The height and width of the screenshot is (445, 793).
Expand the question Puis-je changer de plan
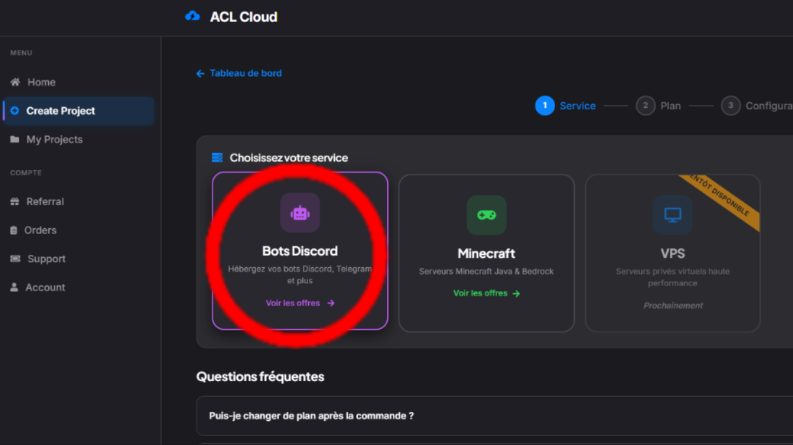point(311,415)
